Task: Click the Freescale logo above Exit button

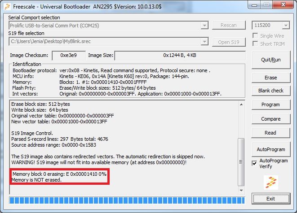Action: [x=271, y=182]
